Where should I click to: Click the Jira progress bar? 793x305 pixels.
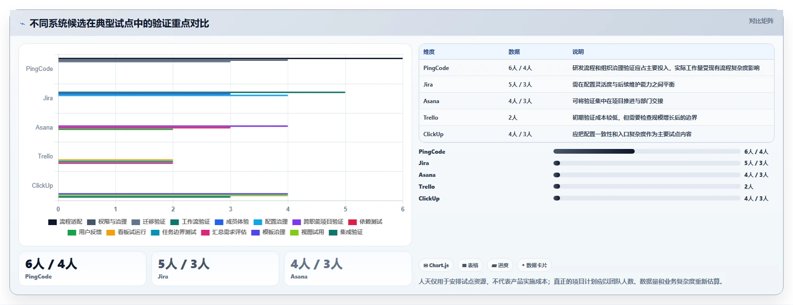coord(646,163)
